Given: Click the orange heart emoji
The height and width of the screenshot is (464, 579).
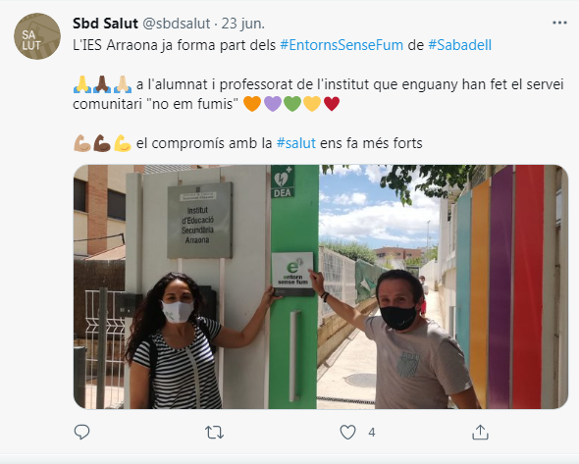Looking at the screenshot, I should [252, 104].
